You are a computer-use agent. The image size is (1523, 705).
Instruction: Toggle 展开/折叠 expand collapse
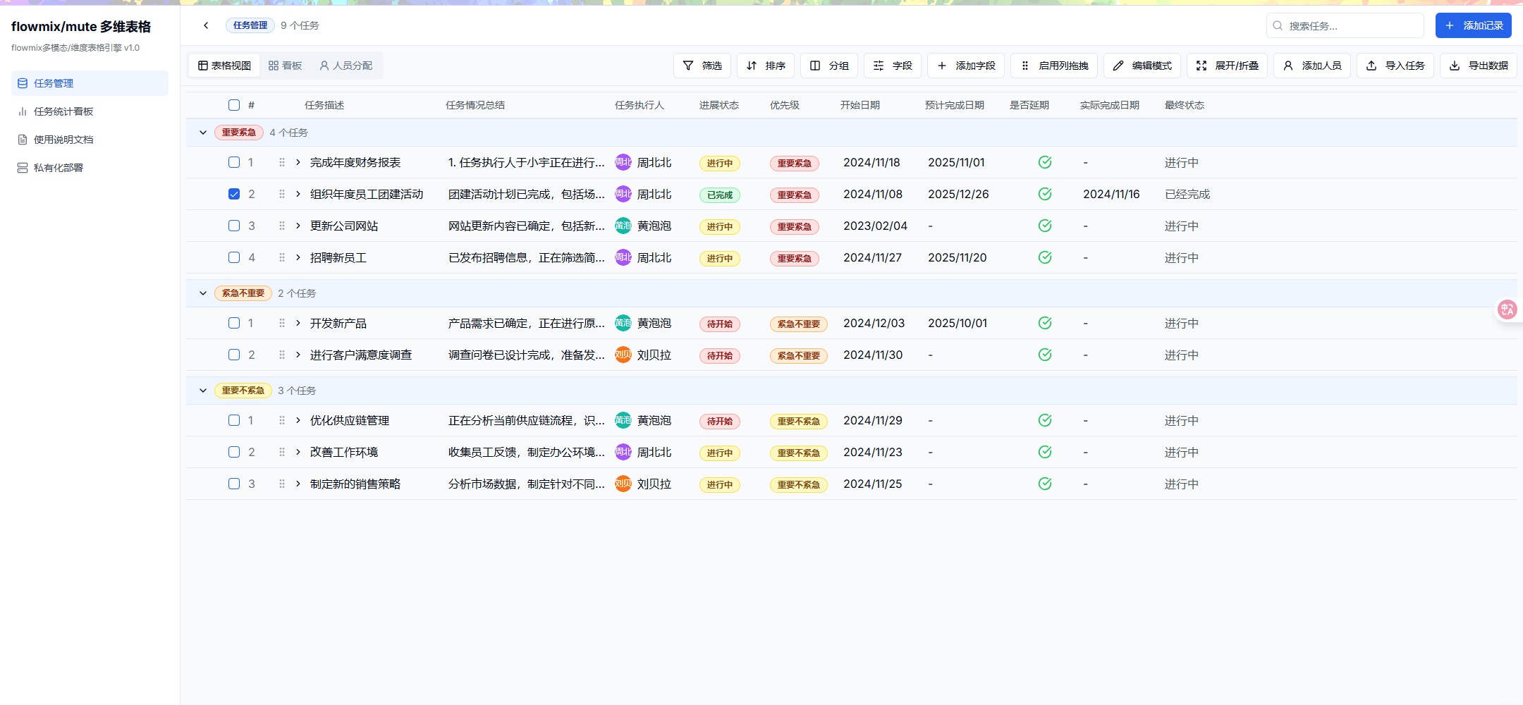pyautogui.click(x=1228, y=66)
